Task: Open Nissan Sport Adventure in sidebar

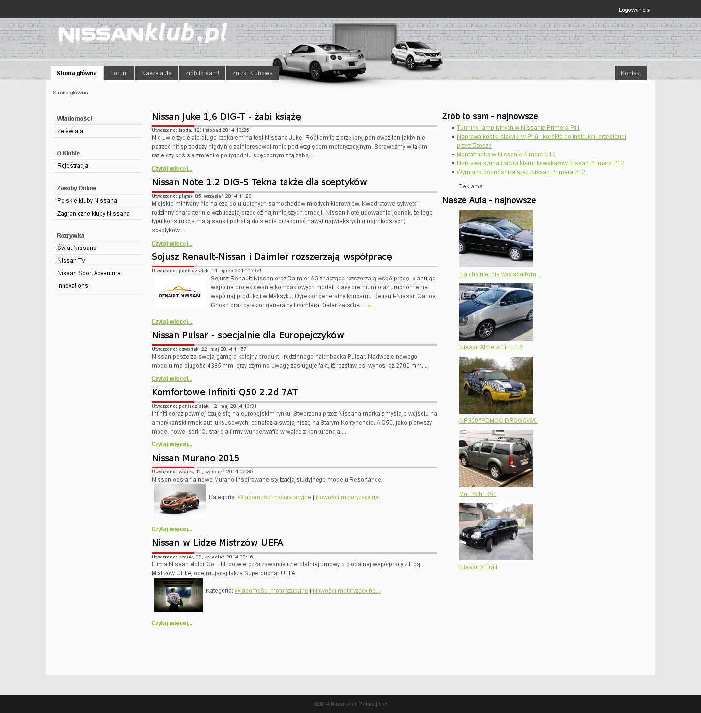Action: pyautogui.click(x=97, y=273)
